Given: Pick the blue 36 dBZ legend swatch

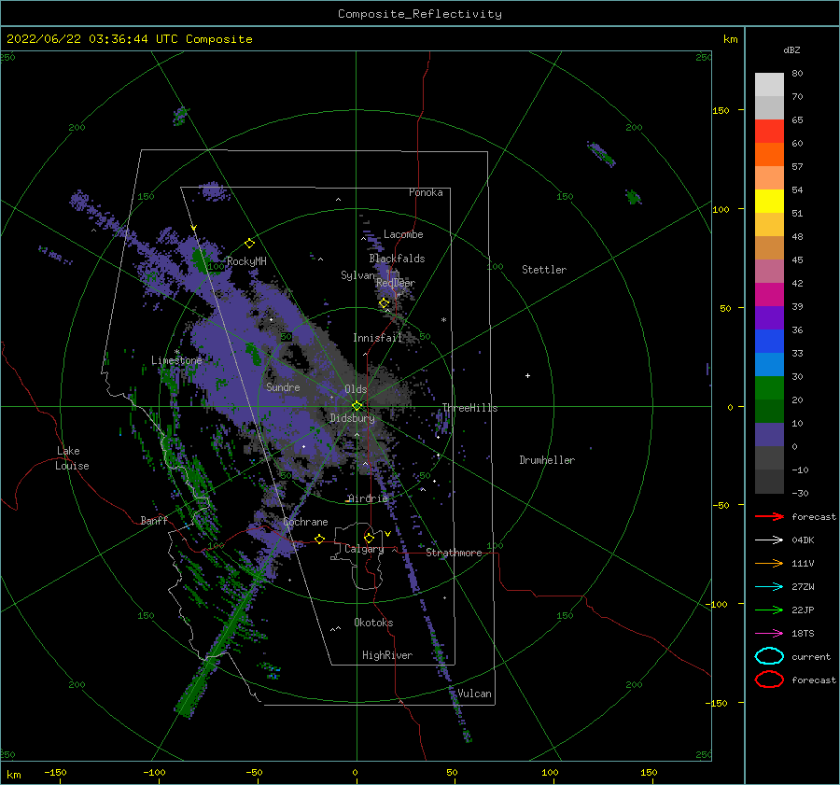Looking at the screenshot, I should point(769,341).
